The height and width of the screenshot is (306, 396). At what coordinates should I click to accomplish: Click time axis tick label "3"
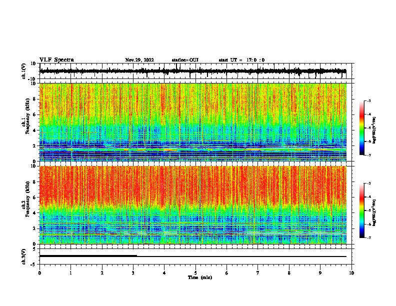pos(133,273)
